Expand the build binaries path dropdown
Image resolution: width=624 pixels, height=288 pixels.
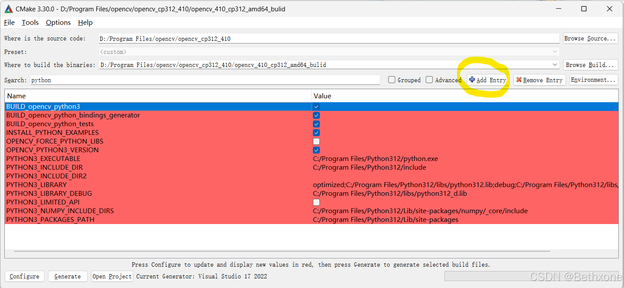click(555, 65)
